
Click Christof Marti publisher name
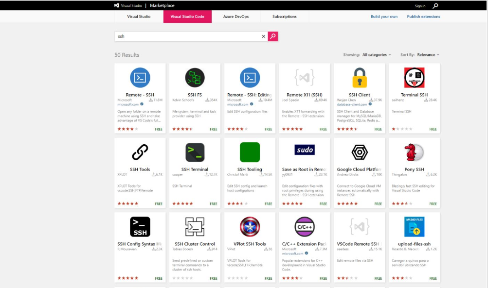coord(237,175)
